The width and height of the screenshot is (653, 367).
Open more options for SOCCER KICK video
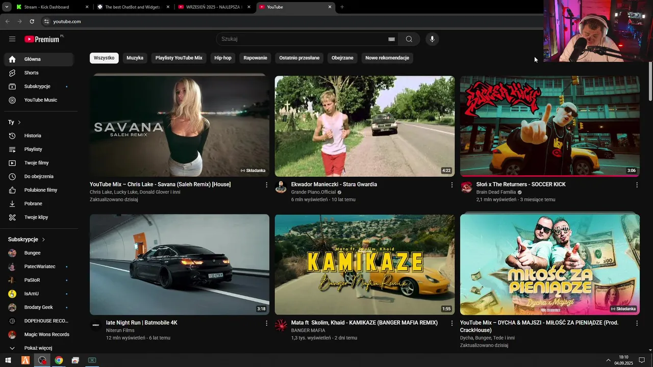[637, 185]
